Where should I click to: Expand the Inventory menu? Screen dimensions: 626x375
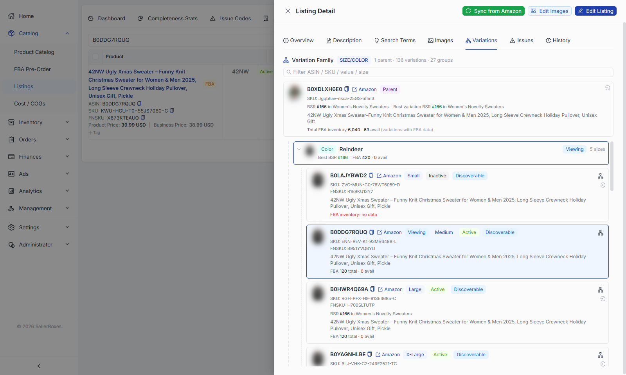[39, 122]
